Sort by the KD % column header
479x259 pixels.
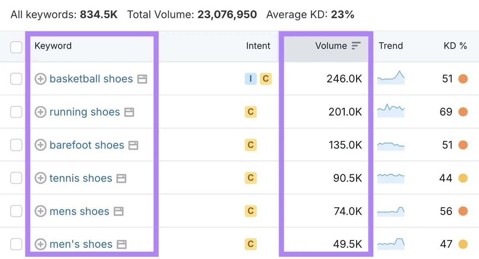tap(455, 46)
